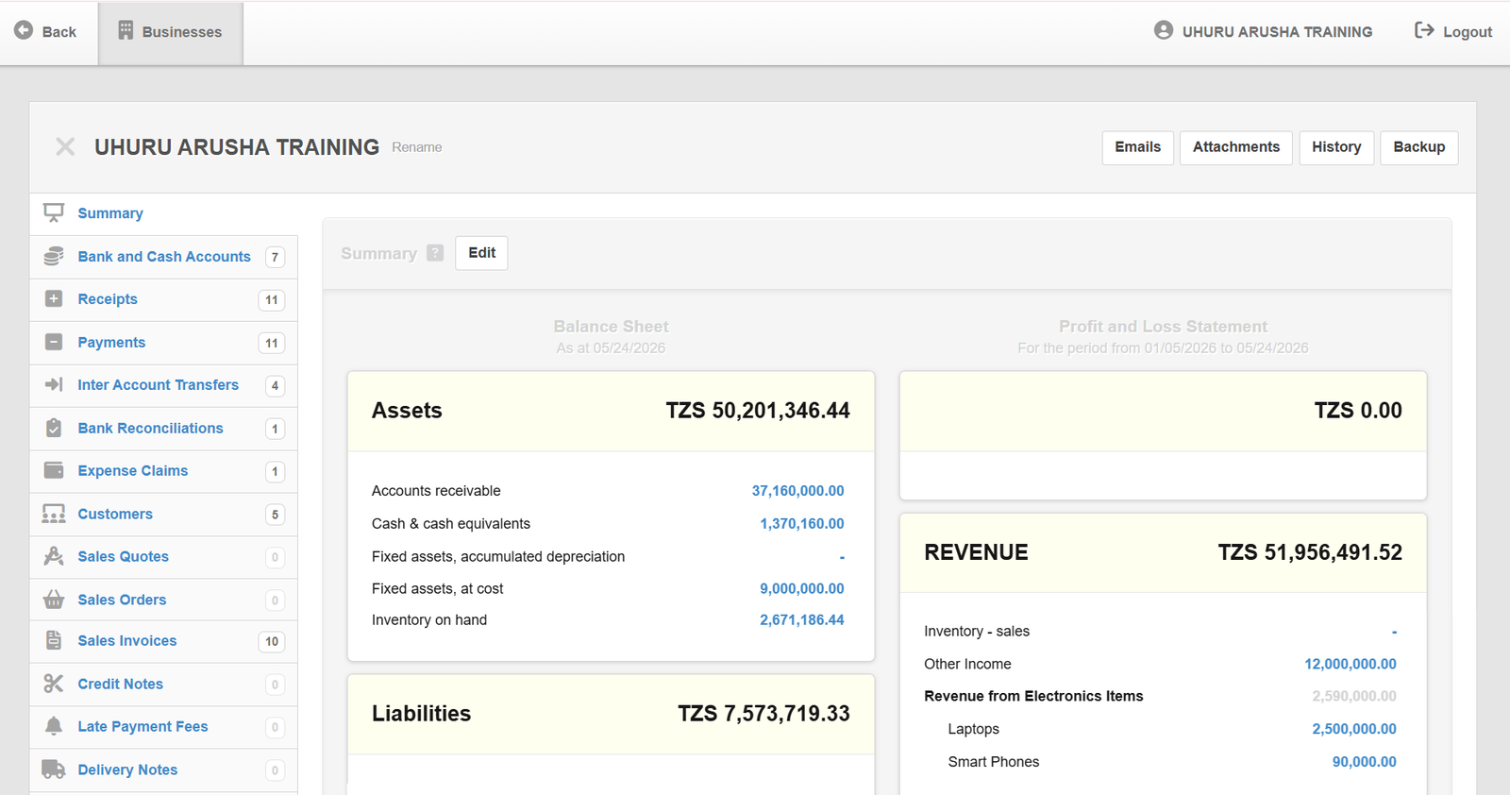Image resolution: width=1510 pixels, height=795 pixels.
Task: Click the Expense Claims wallet icon
Action: (x=54, y=470)
